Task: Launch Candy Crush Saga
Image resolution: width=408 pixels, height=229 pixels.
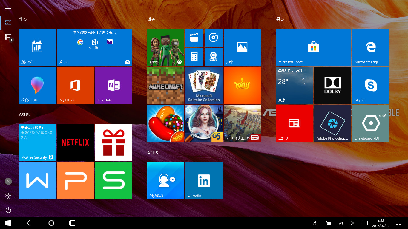Action: (166, 123)
